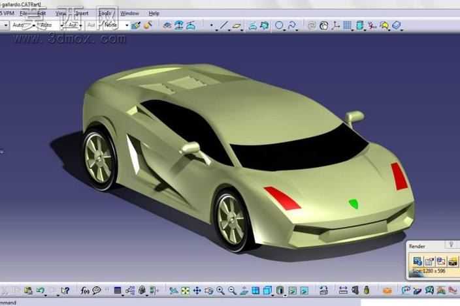The image size is (460, 306).
Task: Click the second icon in Render panel
Action: (x=429, y=260)
